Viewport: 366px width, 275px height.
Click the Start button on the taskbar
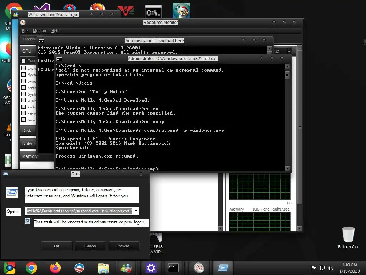pos(9,268)
